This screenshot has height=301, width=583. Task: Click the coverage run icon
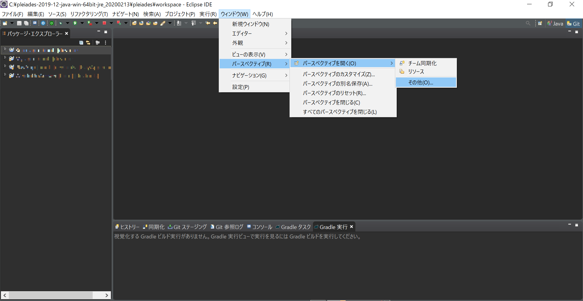coord(90,23)
